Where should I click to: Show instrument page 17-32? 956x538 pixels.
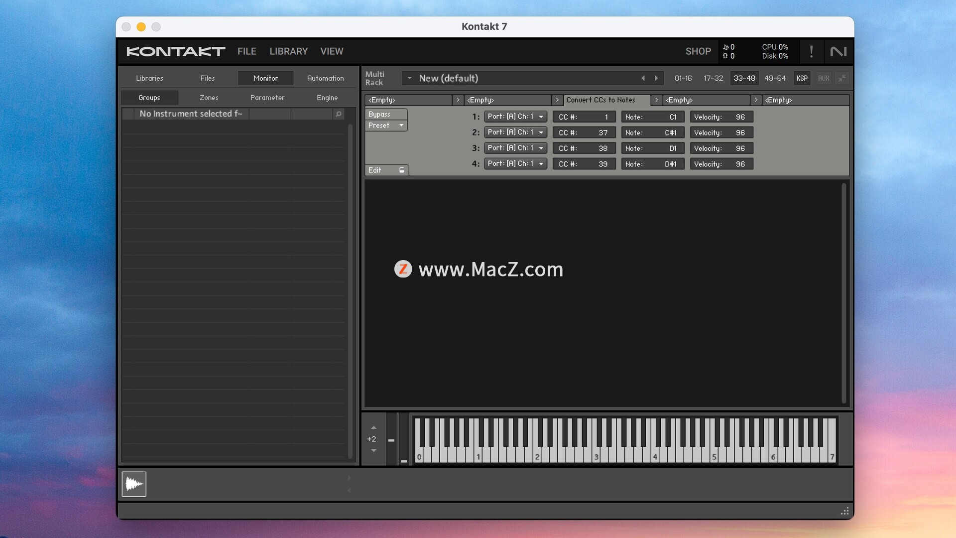click(x=713, y=78)
